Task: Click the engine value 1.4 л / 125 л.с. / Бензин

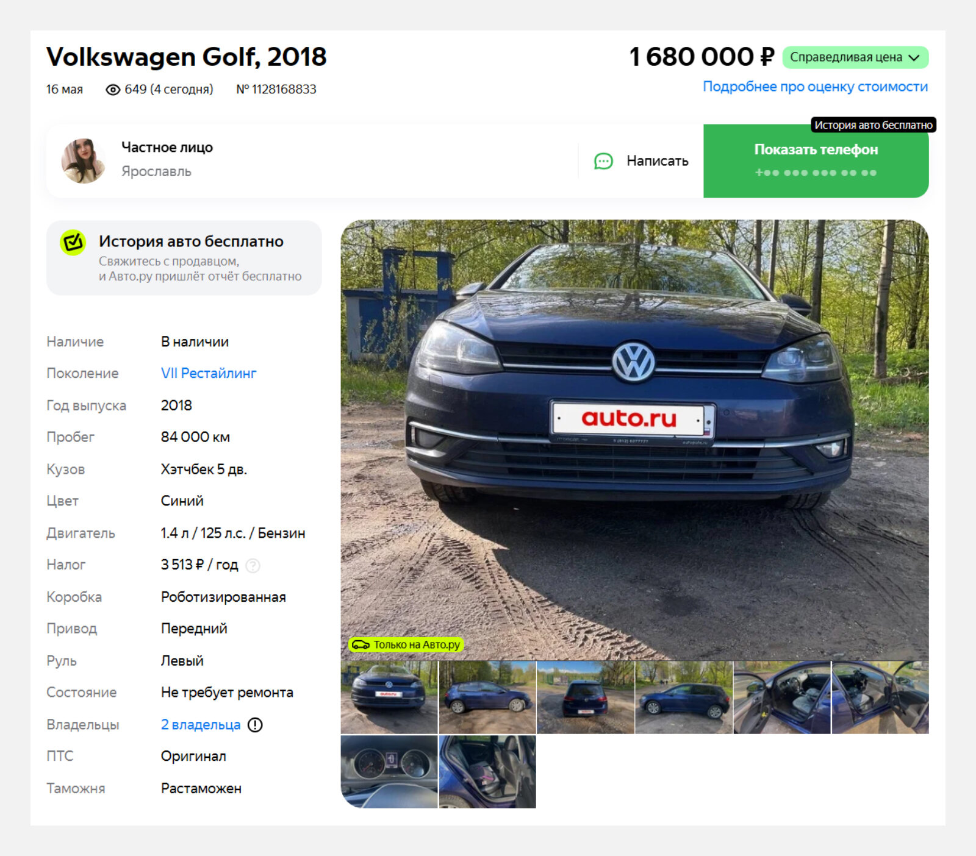Action: coord(233,533)
